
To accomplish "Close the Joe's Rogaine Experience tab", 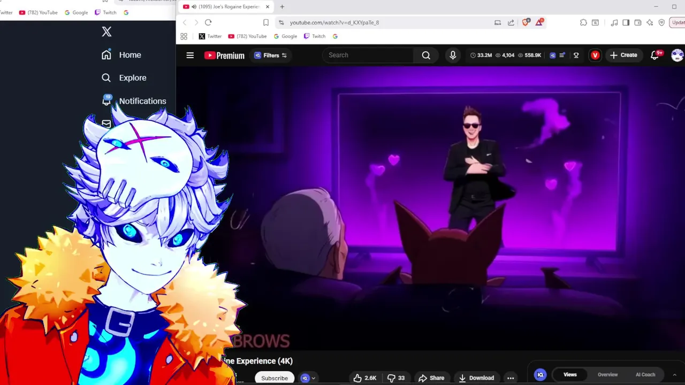I will click(x=268, y=7).
